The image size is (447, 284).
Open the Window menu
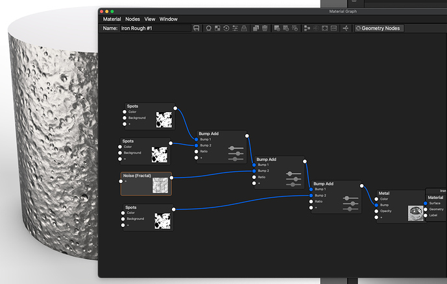click(168, 19)
